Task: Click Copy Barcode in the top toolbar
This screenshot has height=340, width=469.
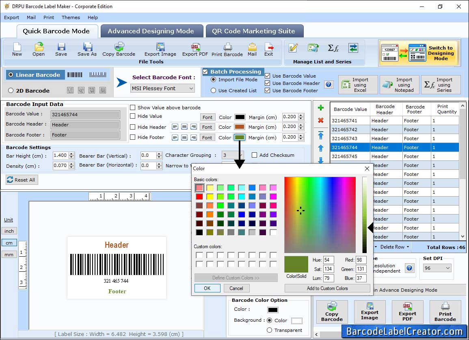Action: pyautogui.click(x=119, y=50)
